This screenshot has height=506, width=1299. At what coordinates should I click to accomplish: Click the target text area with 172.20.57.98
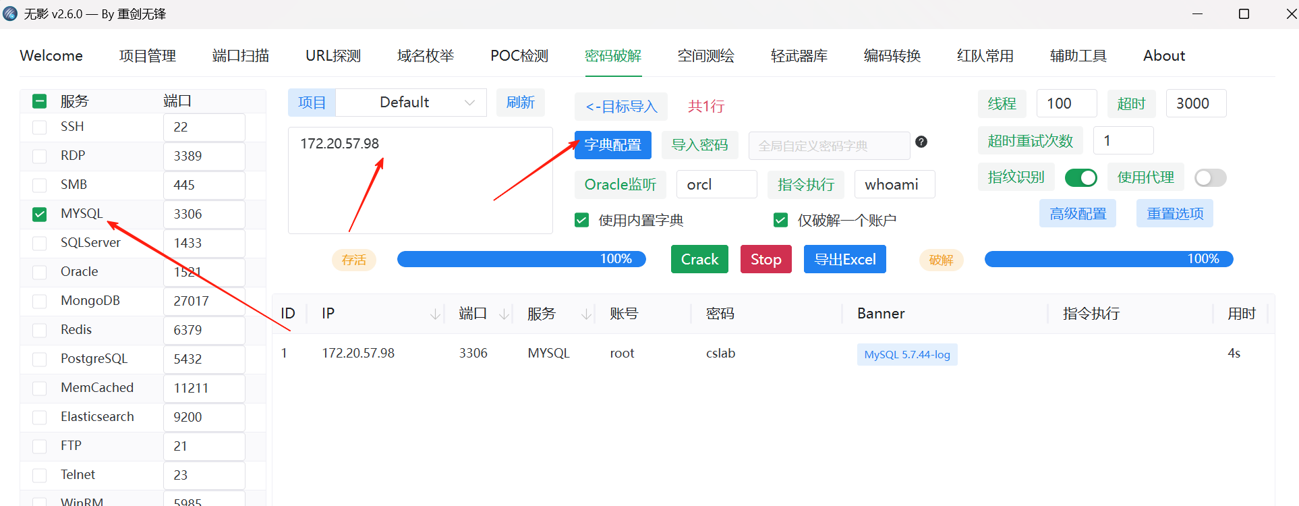click(420, 180)
